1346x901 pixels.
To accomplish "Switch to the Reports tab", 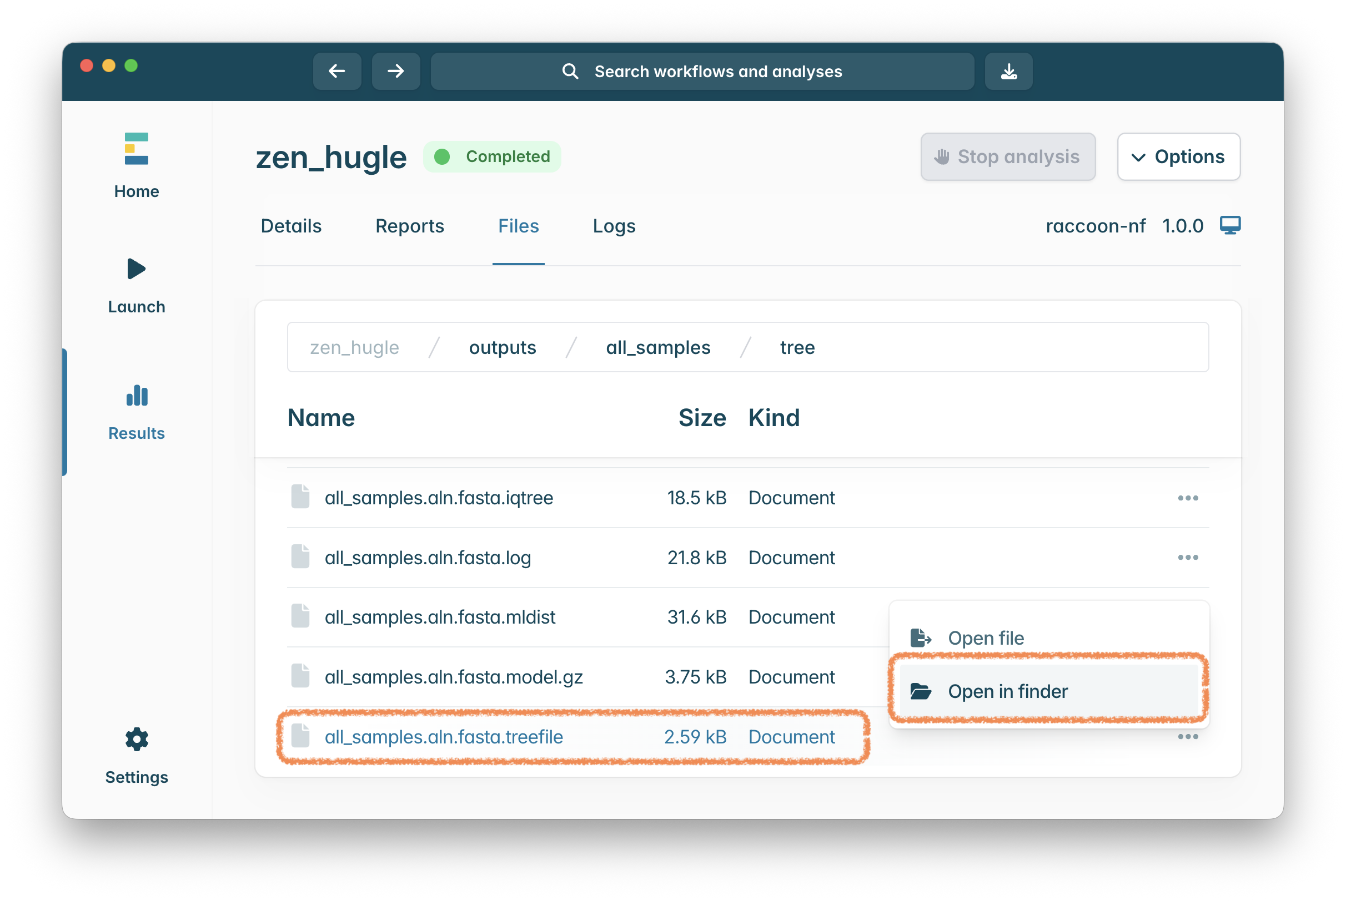I will (x=409, y=226).
